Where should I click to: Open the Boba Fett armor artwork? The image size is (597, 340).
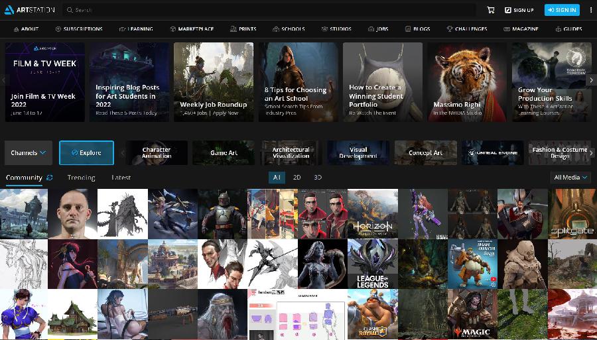[223, 213]
